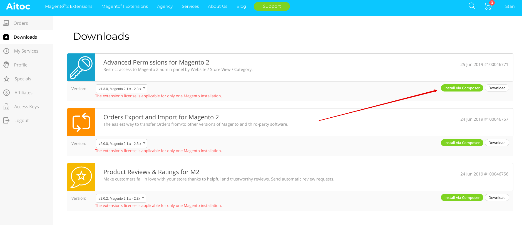Click title Orders Export and Import for Magento 2

[x=161, y=117]
